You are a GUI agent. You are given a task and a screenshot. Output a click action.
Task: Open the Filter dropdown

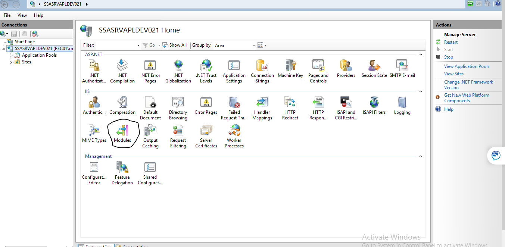tap(138, 45)
